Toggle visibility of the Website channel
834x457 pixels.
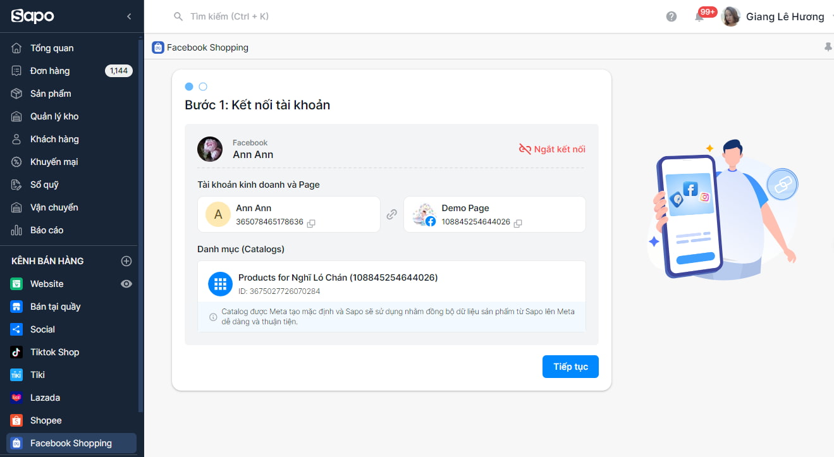[126, 283]
